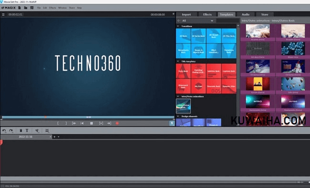The height and width of the screenshot is (188, 310).
Task: Open the 3D Basic transitions tile
Action: tap(183, 36)
